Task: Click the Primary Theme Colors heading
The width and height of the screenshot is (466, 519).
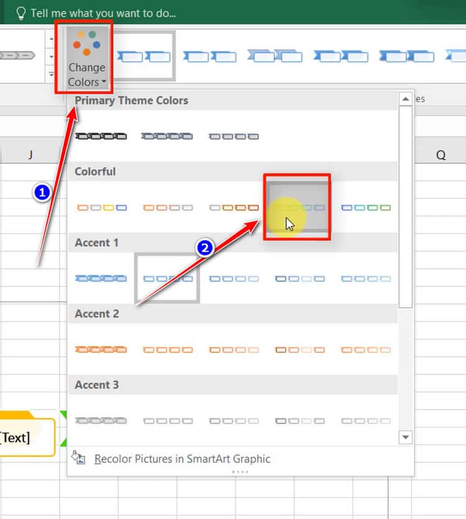Action: point(131,100)
